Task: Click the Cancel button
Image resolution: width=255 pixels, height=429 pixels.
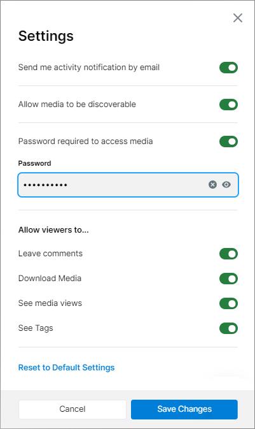Action: [x=72, y=409]
